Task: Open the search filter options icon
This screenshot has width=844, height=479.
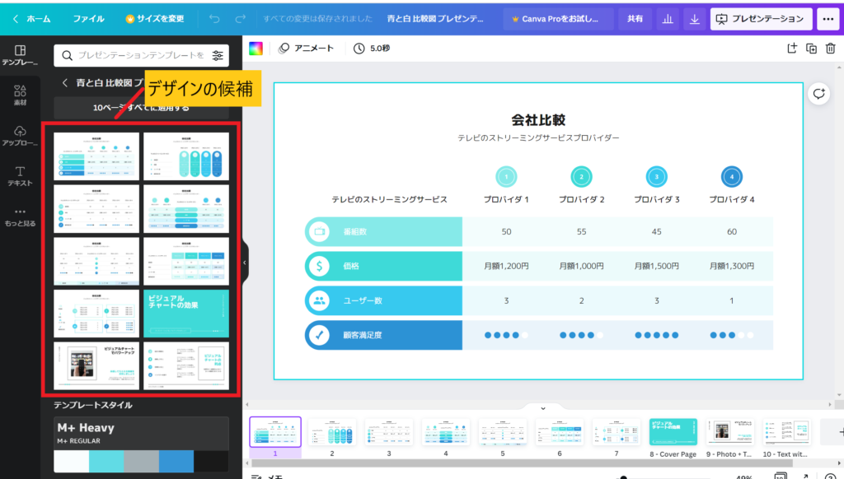Action: pos(218,55)
